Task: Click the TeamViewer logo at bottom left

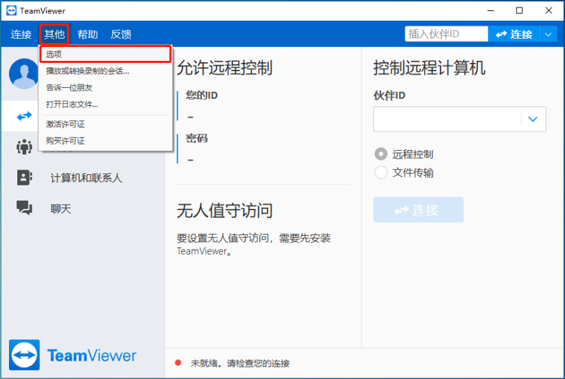Action: coord(73,356)
